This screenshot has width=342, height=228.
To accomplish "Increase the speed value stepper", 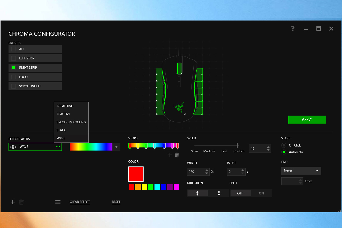I will pos(268,147).
